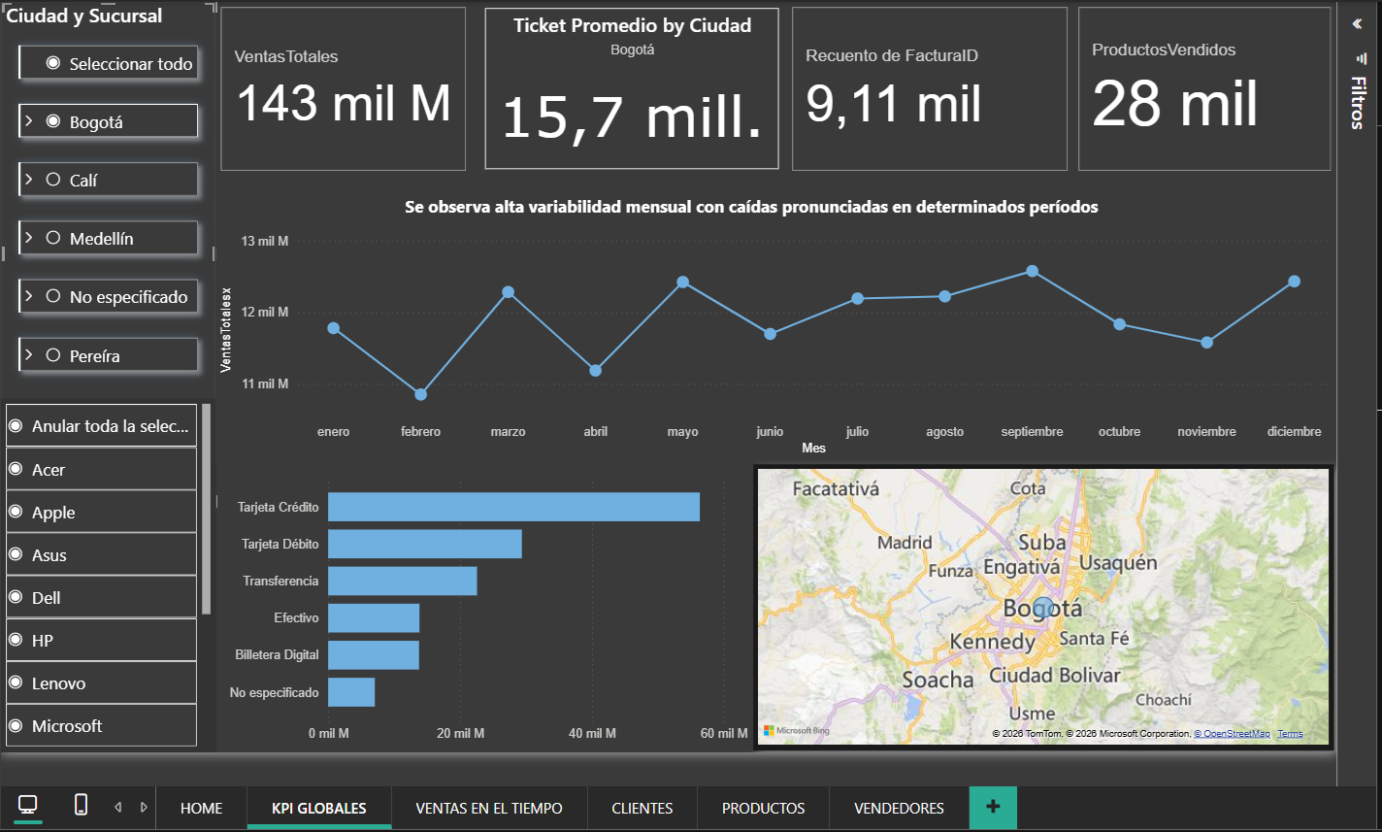Click the Efectivo bar
The image size is (1382, 832).
374,617
